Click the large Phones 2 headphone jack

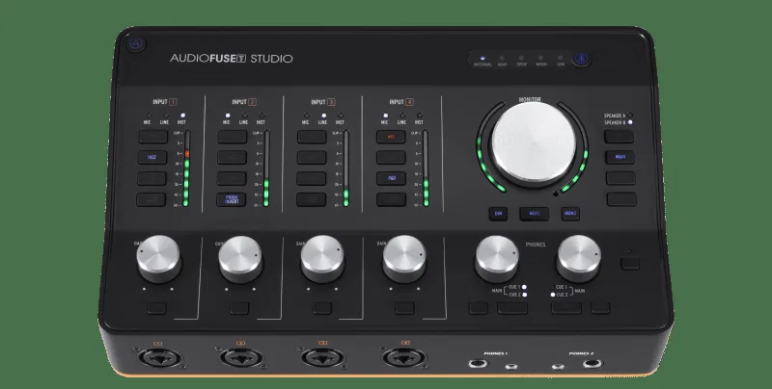[x=593, y=364]
